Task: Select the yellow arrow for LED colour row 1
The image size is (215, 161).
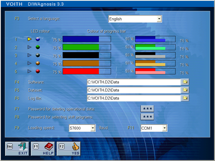Action: click(29, 39)
